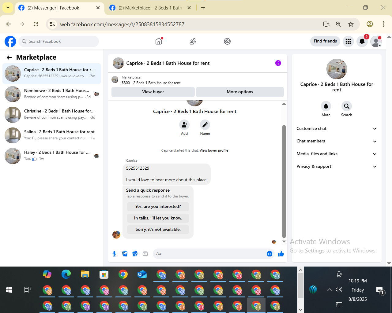392x313 pixels.
Task: Click the chat messages scrollbar thumb
Action: click(x=284, y=181)
